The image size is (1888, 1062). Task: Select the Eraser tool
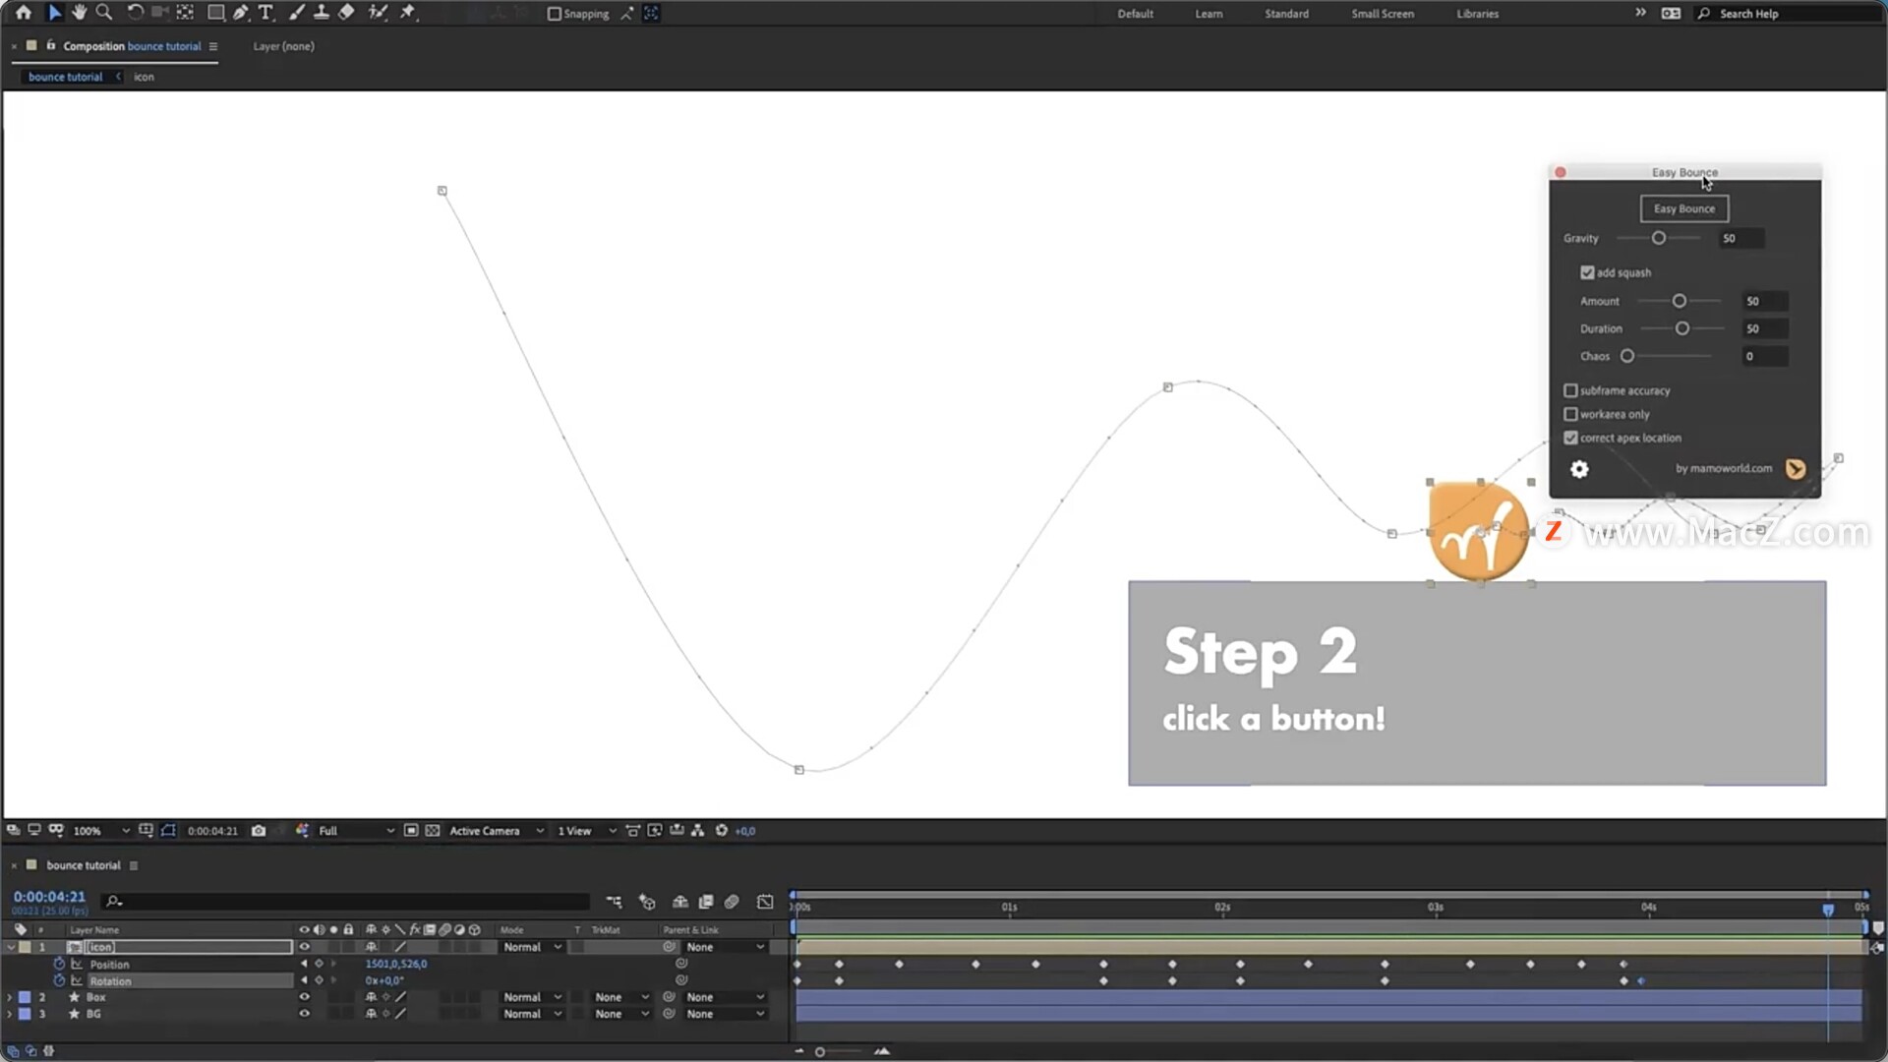(x=346, y=13)
